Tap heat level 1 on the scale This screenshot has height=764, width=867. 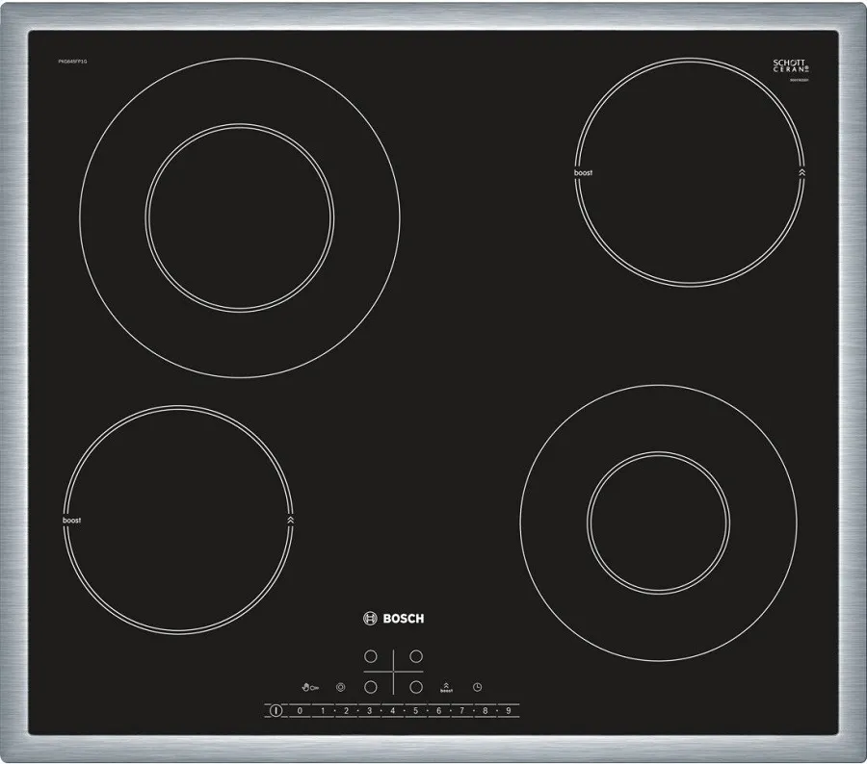323,711
